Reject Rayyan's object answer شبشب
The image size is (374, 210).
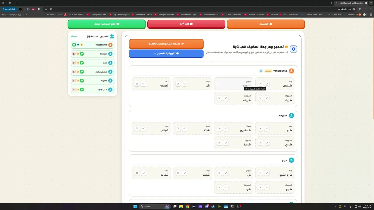tap(137, 128)
